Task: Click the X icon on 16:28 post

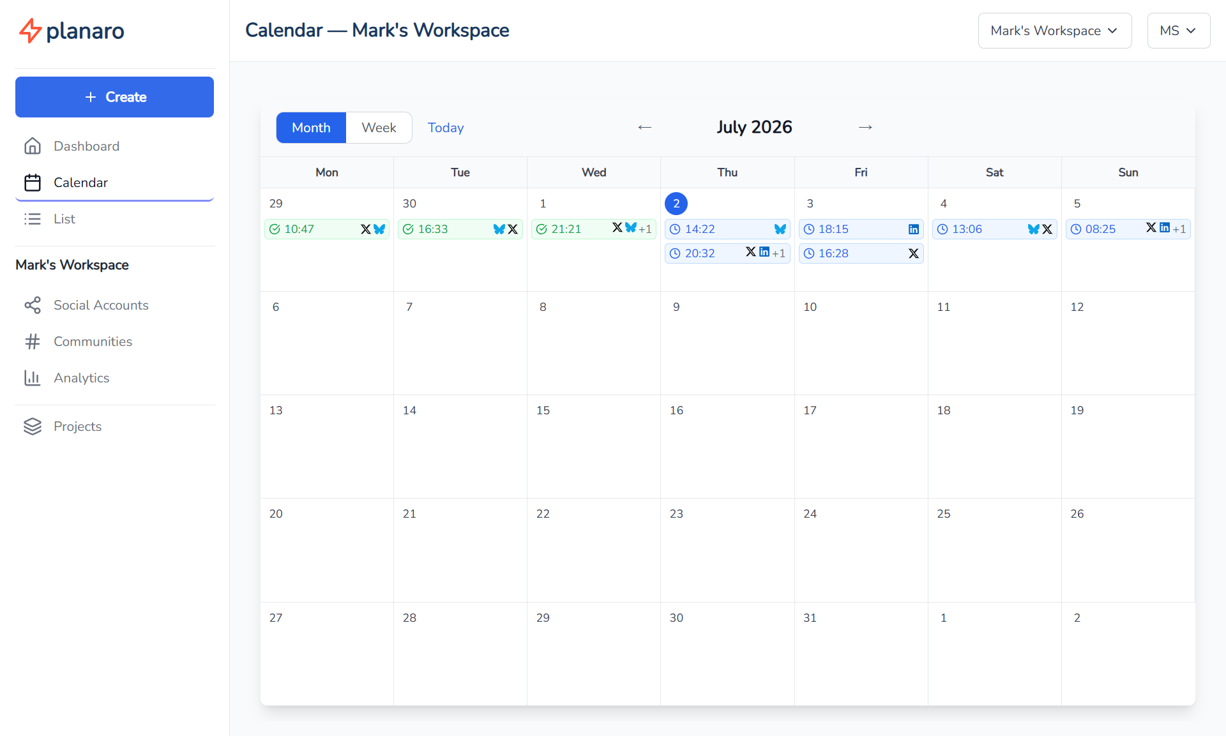Action: click(914, 253)
